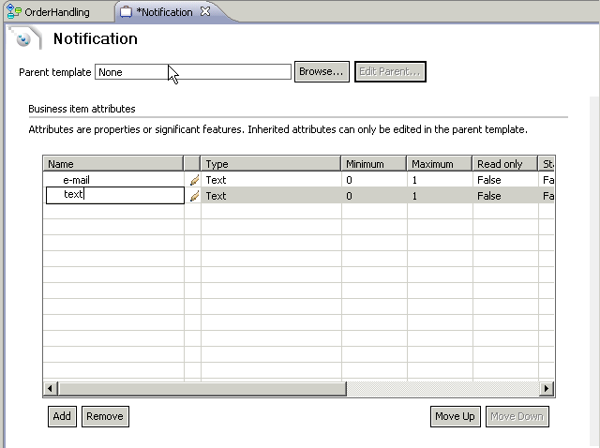Remove the selected attribute
The image size is (600, 448).
point(104,416)
